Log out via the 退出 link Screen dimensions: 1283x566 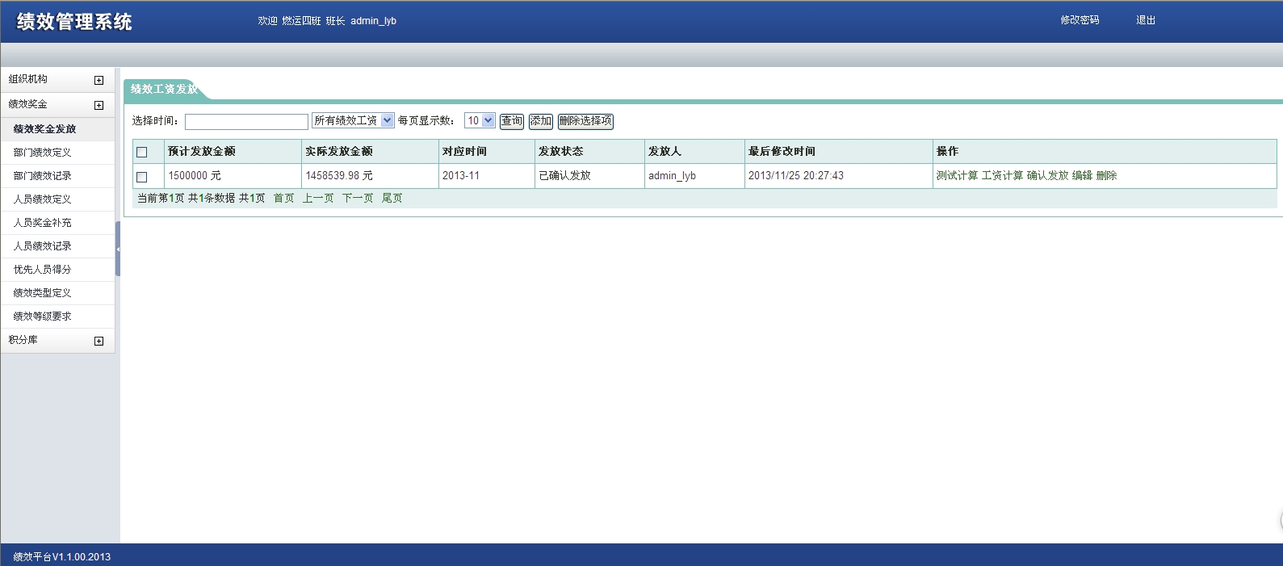click(1146, 20)
